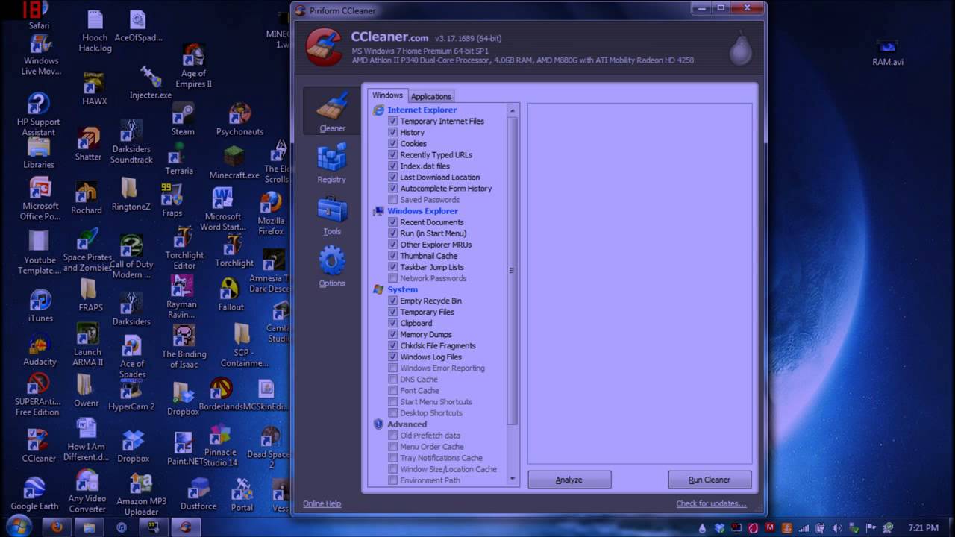Uncheck Temporary Internet Files
Viewport: 955px width, 537px height.
pos(393,121)
